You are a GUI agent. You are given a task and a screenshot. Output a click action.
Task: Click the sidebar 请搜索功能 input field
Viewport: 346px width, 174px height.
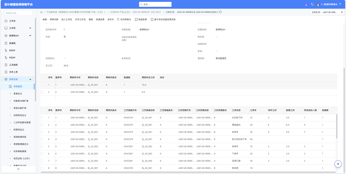(x=19, y=13)
